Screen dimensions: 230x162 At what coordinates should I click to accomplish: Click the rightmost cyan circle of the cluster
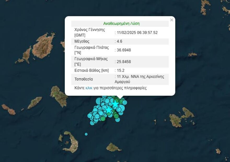(125, 102)
